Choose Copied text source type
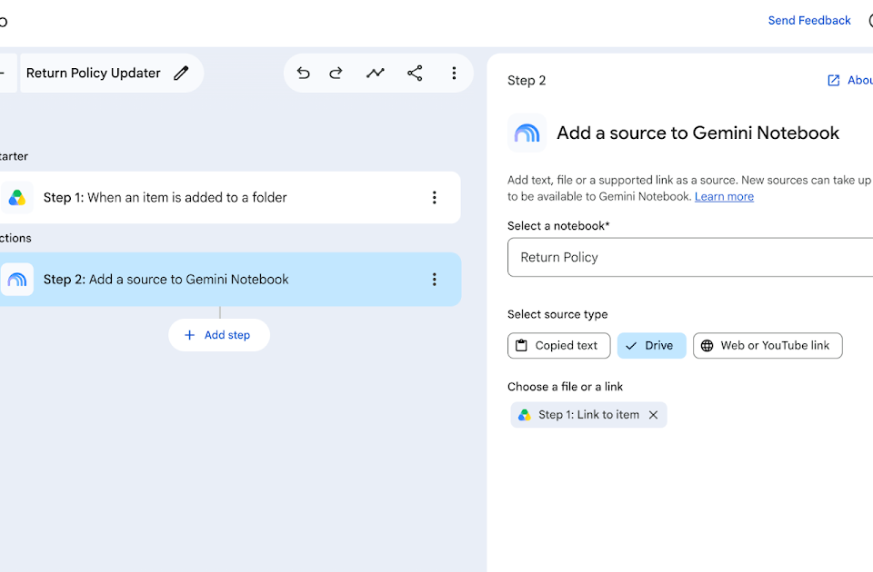 click(559, 345)
